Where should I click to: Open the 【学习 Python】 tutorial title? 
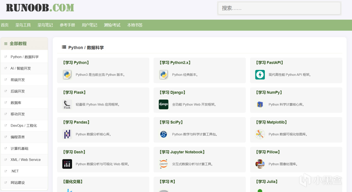point(76,63)
